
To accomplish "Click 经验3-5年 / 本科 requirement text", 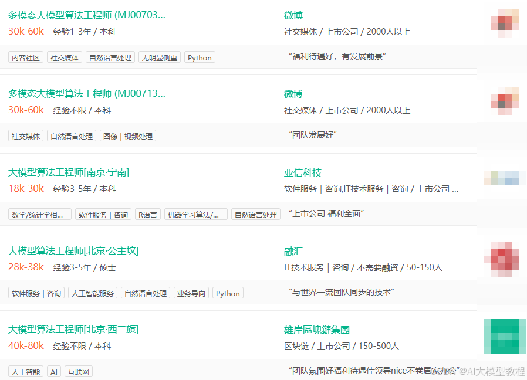I will 85,189.
